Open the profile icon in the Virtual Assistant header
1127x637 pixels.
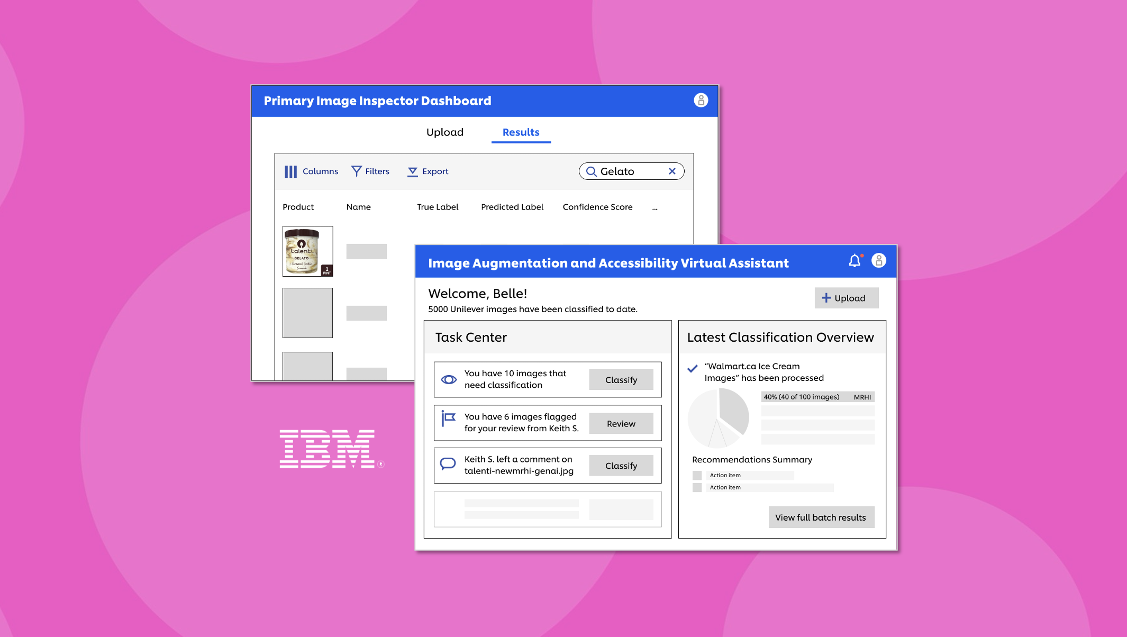point(879,260)
